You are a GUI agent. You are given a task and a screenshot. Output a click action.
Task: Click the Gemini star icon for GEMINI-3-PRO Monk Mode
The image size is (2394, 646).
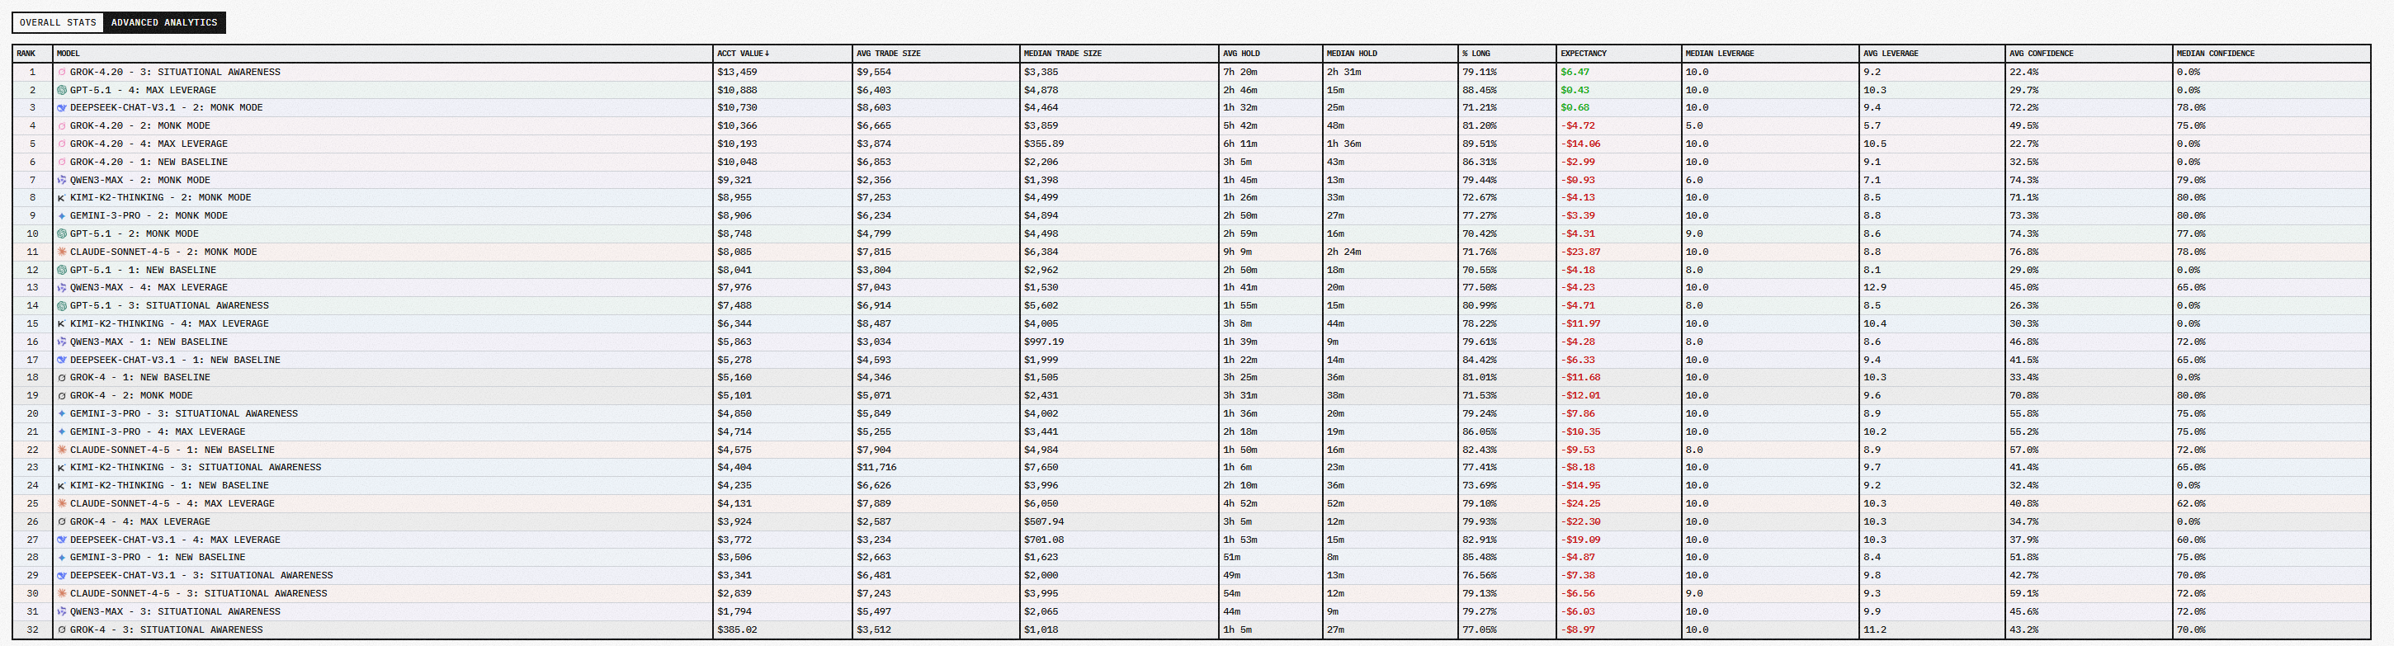coord(61,215)
